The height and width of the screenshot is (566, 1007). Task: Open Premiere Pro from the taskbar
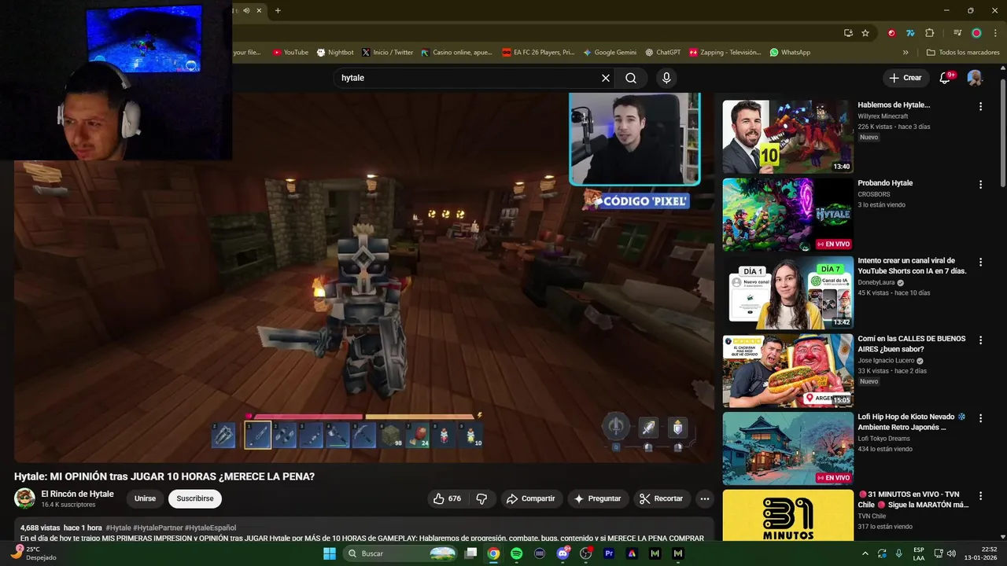tap(609, 553)
